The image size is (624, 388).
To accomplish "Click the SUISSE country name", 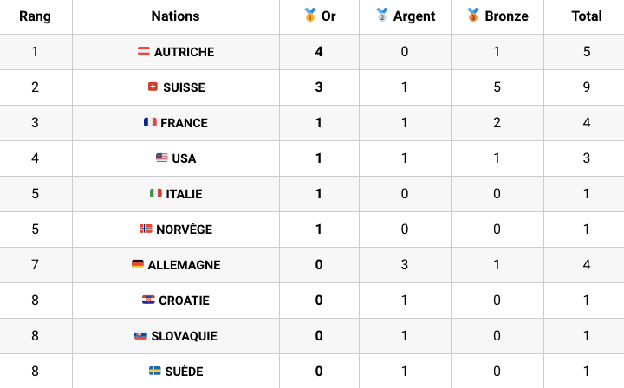I will 185,87.
